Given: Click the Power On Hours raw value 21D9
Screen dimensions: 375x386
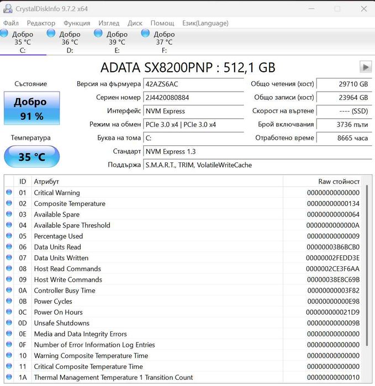Looking at the screenshot, I should coord(332,312).
